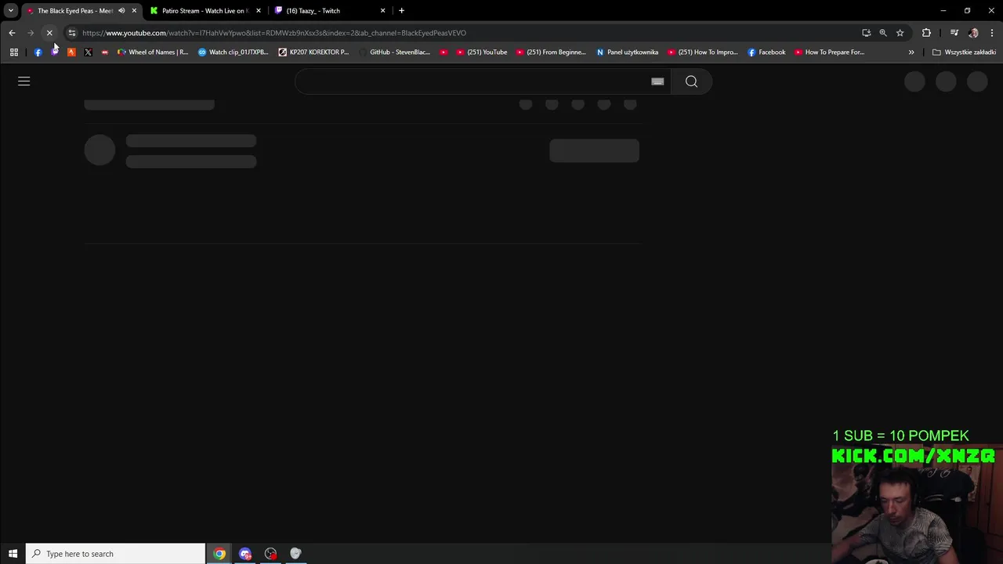Close the Patiro Stream tab
This screenshot has height=564, width=1003.
pyautogui.click(x=258, y=11)
